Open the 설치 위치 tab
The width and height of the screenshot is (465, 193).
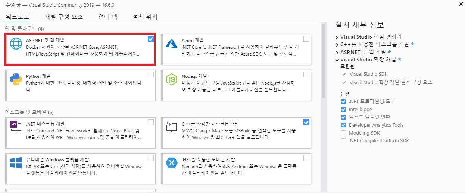(145, 17)
